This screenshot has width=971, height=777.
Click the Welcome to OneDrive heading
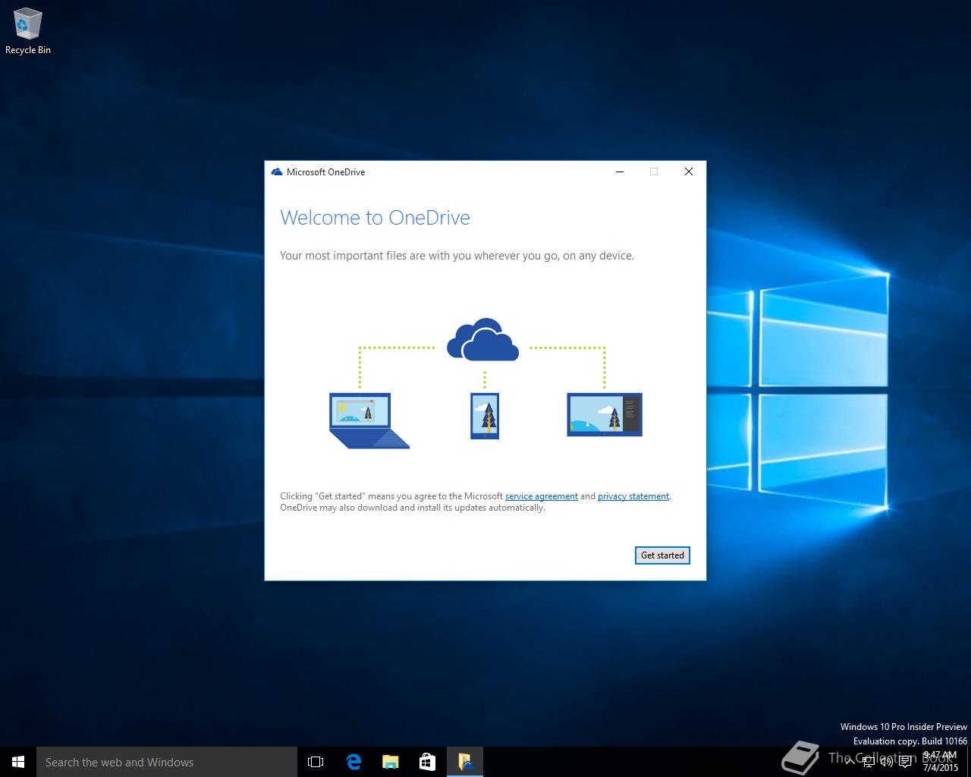tap(375, 218)
